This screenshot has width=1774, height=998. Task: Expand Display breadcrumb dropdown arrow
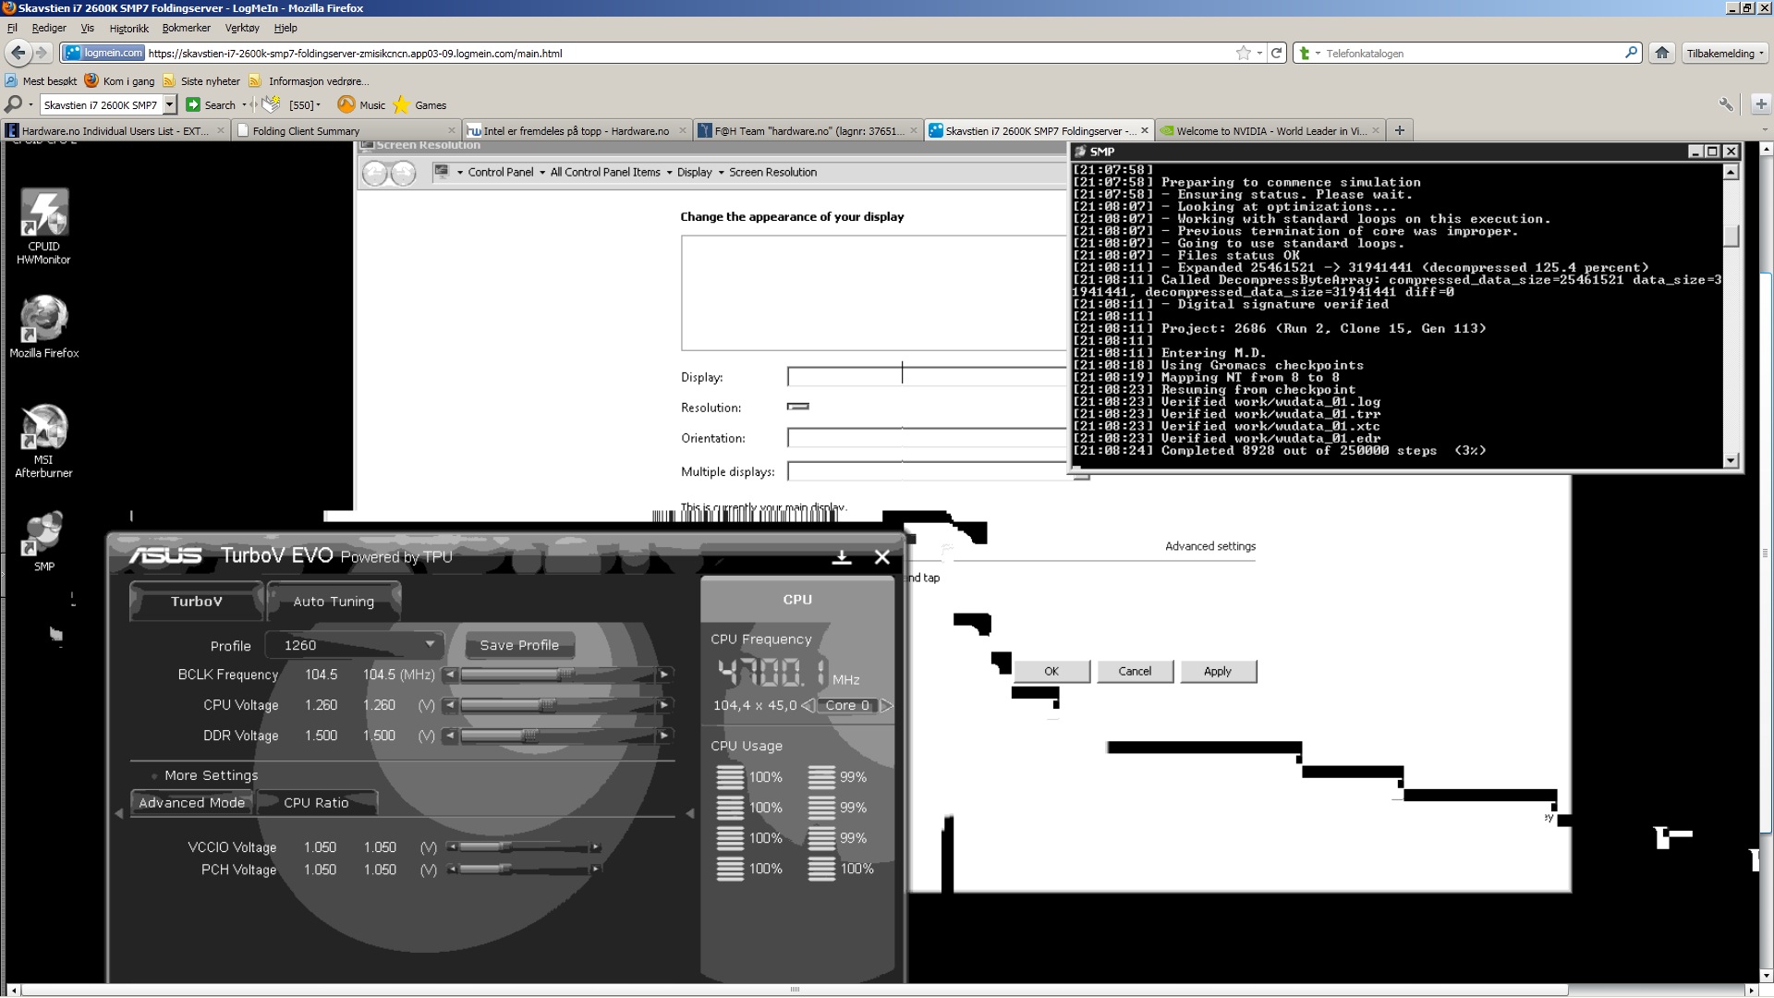721,173
